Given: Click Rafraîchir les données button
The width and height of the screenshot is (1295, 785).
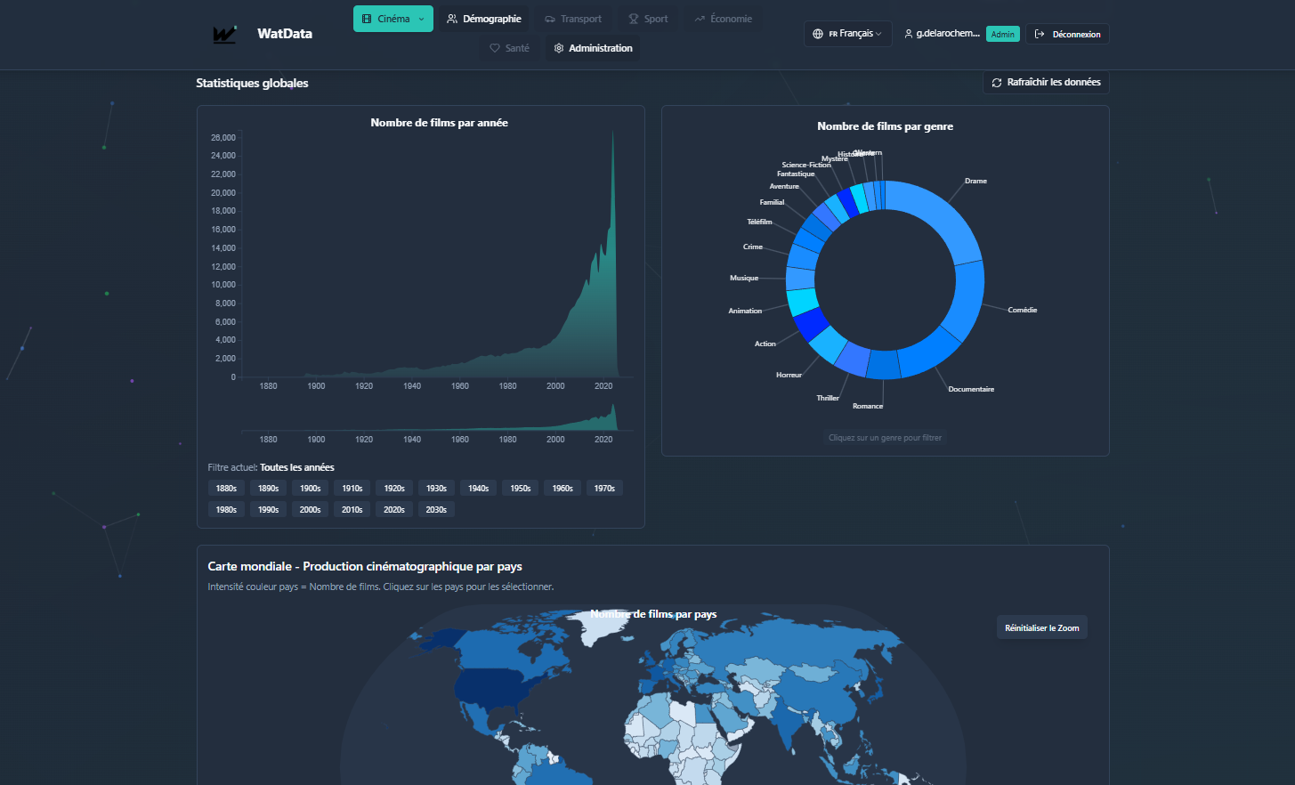Looking at the screenshot, I should (x=1046, y=82).
